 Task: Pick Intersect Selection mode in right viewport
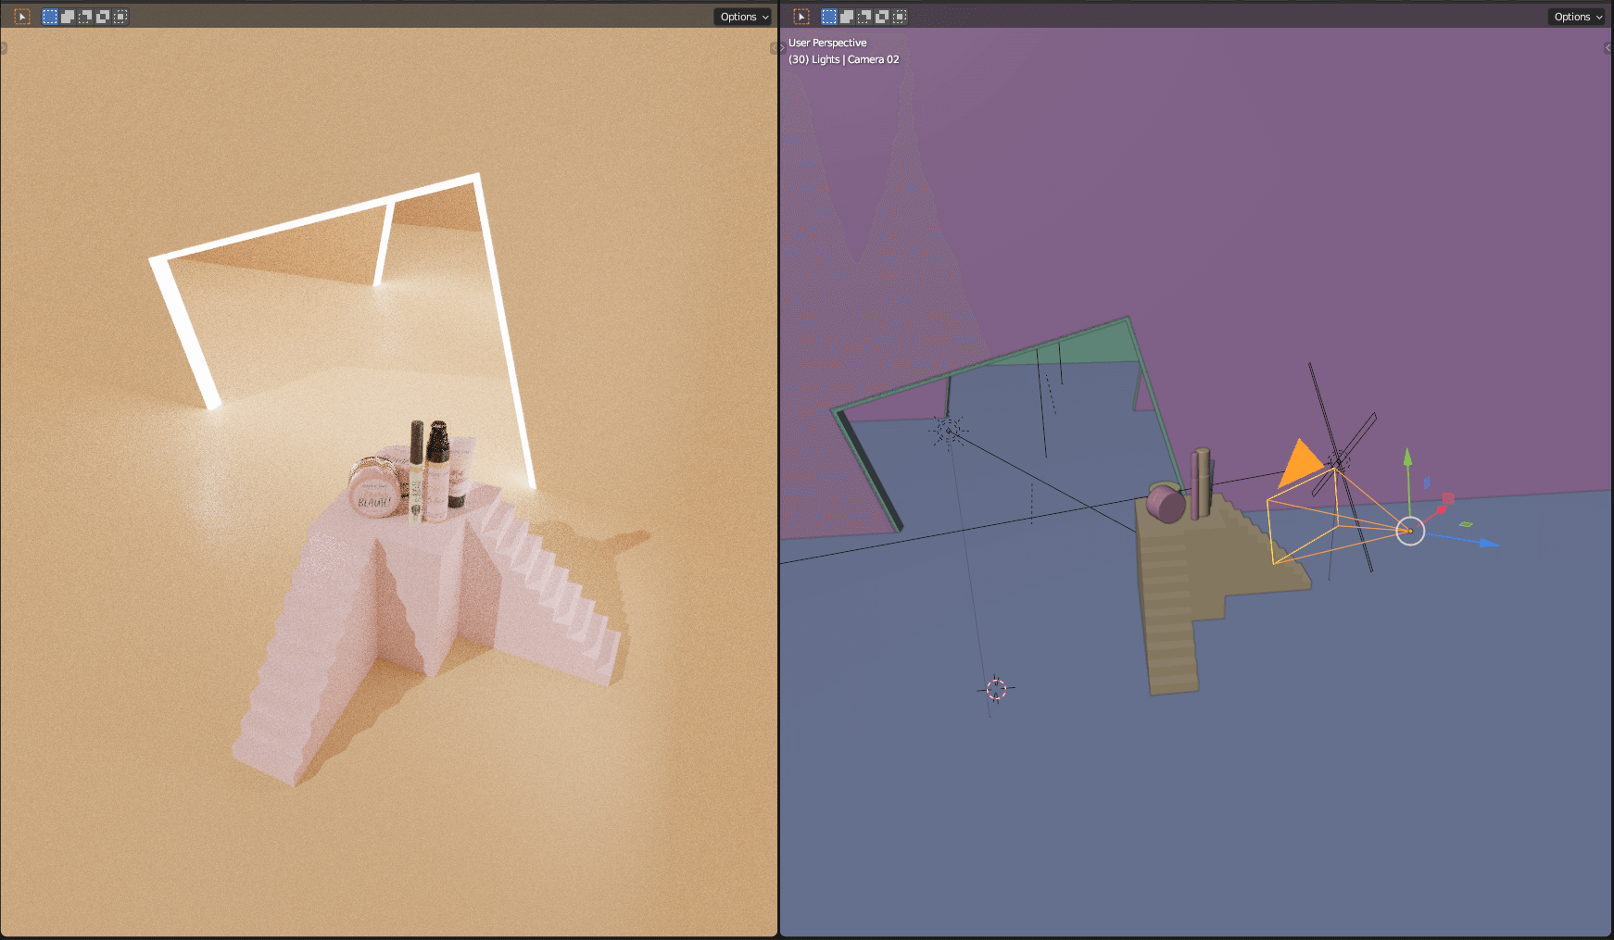(x=900, y=17)
